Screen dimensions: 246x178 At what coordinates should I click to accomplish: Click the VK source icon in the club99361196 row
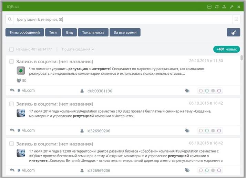tap(19, 90)
